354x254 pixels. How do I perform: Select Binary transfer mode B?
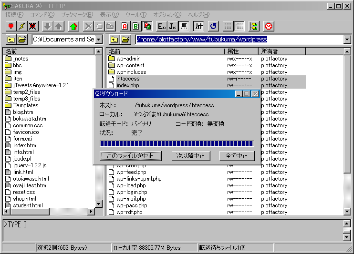(136, 26)
